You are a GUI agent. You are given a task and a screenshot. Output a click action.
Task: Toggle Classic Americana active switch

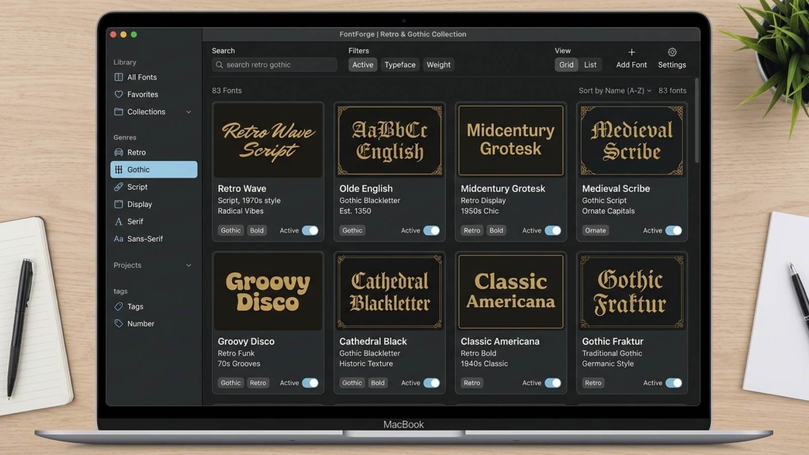click(553, 383)
